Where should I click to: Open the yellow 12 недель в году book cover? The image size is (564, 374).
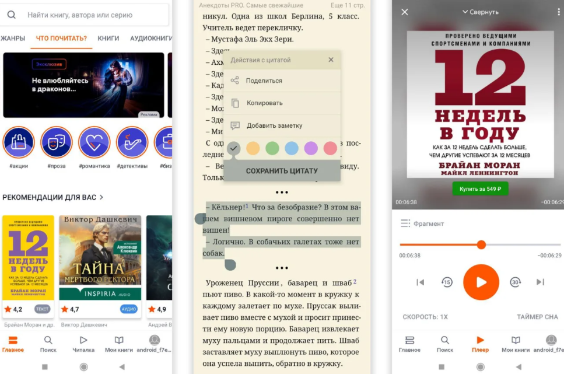pyautogui.click(x=29, y=258)
